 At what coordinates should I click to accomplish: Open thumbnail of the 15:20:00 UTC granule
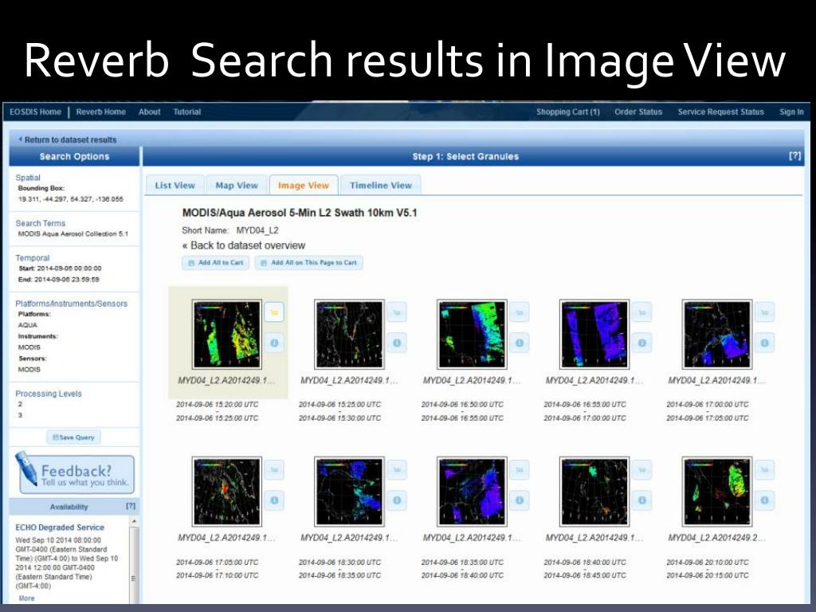[227, 334]
